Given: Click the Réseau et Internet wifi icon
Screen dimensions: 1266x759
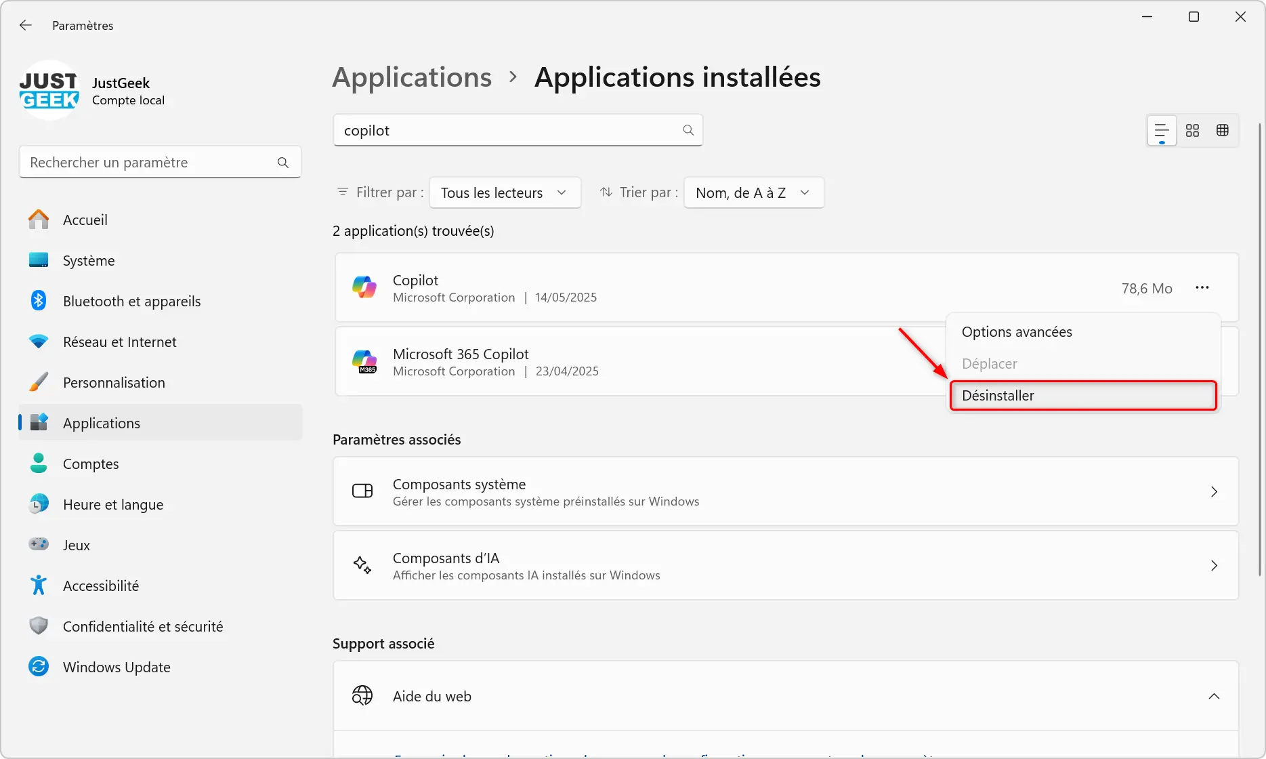Looking at the screenshot, I should point(39,342).
